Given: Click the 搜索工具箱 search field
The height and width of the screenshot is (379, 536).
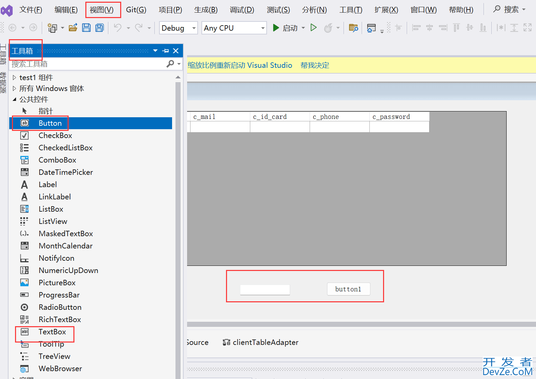Looking at the screenshot, I should 88,64.
